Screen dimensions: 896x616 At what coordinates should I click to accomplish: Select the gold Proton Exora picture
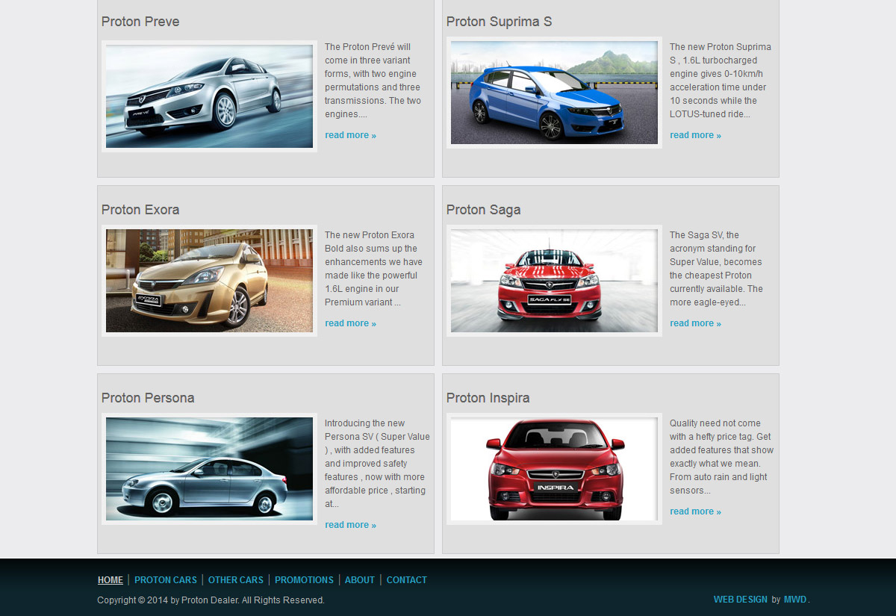[x=209, y=281]
